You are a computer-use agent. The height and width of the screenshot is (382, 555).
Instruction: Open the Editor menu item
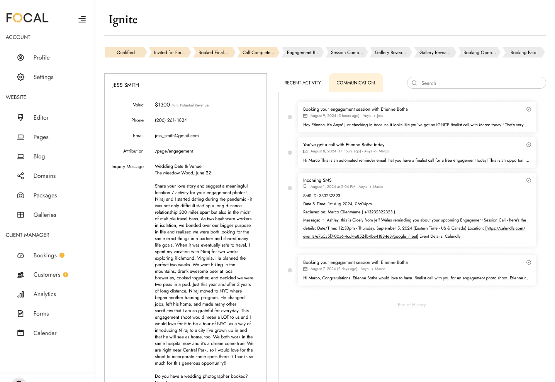(x=41, y=118)
